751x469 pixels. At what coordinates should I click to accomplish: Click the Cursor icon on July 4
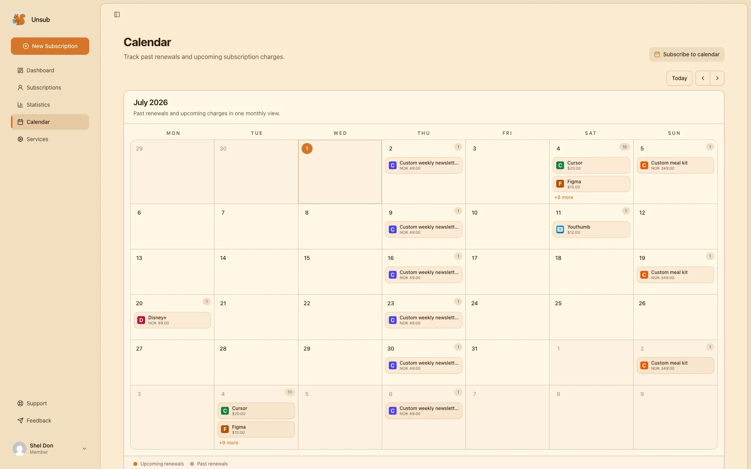click(x=560, y=165)
